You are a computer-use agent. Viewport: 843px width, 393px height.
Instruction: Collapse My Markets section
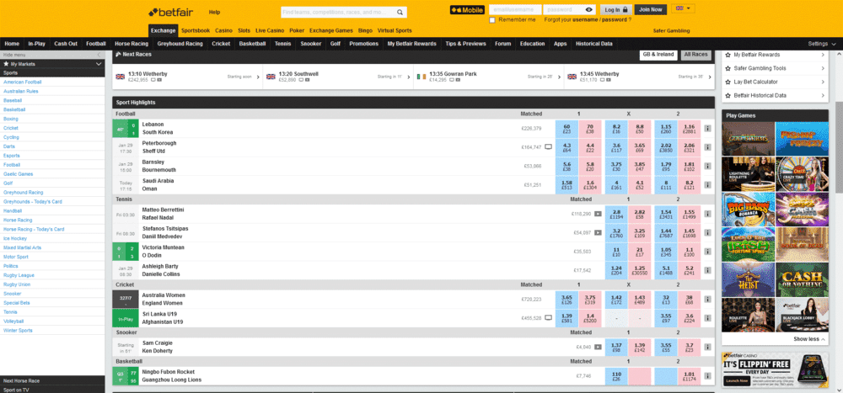[99, 64]
